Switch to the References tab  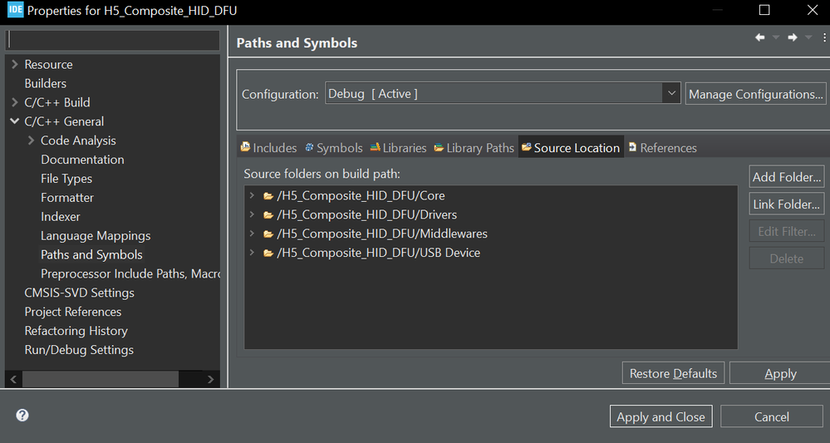662,148
